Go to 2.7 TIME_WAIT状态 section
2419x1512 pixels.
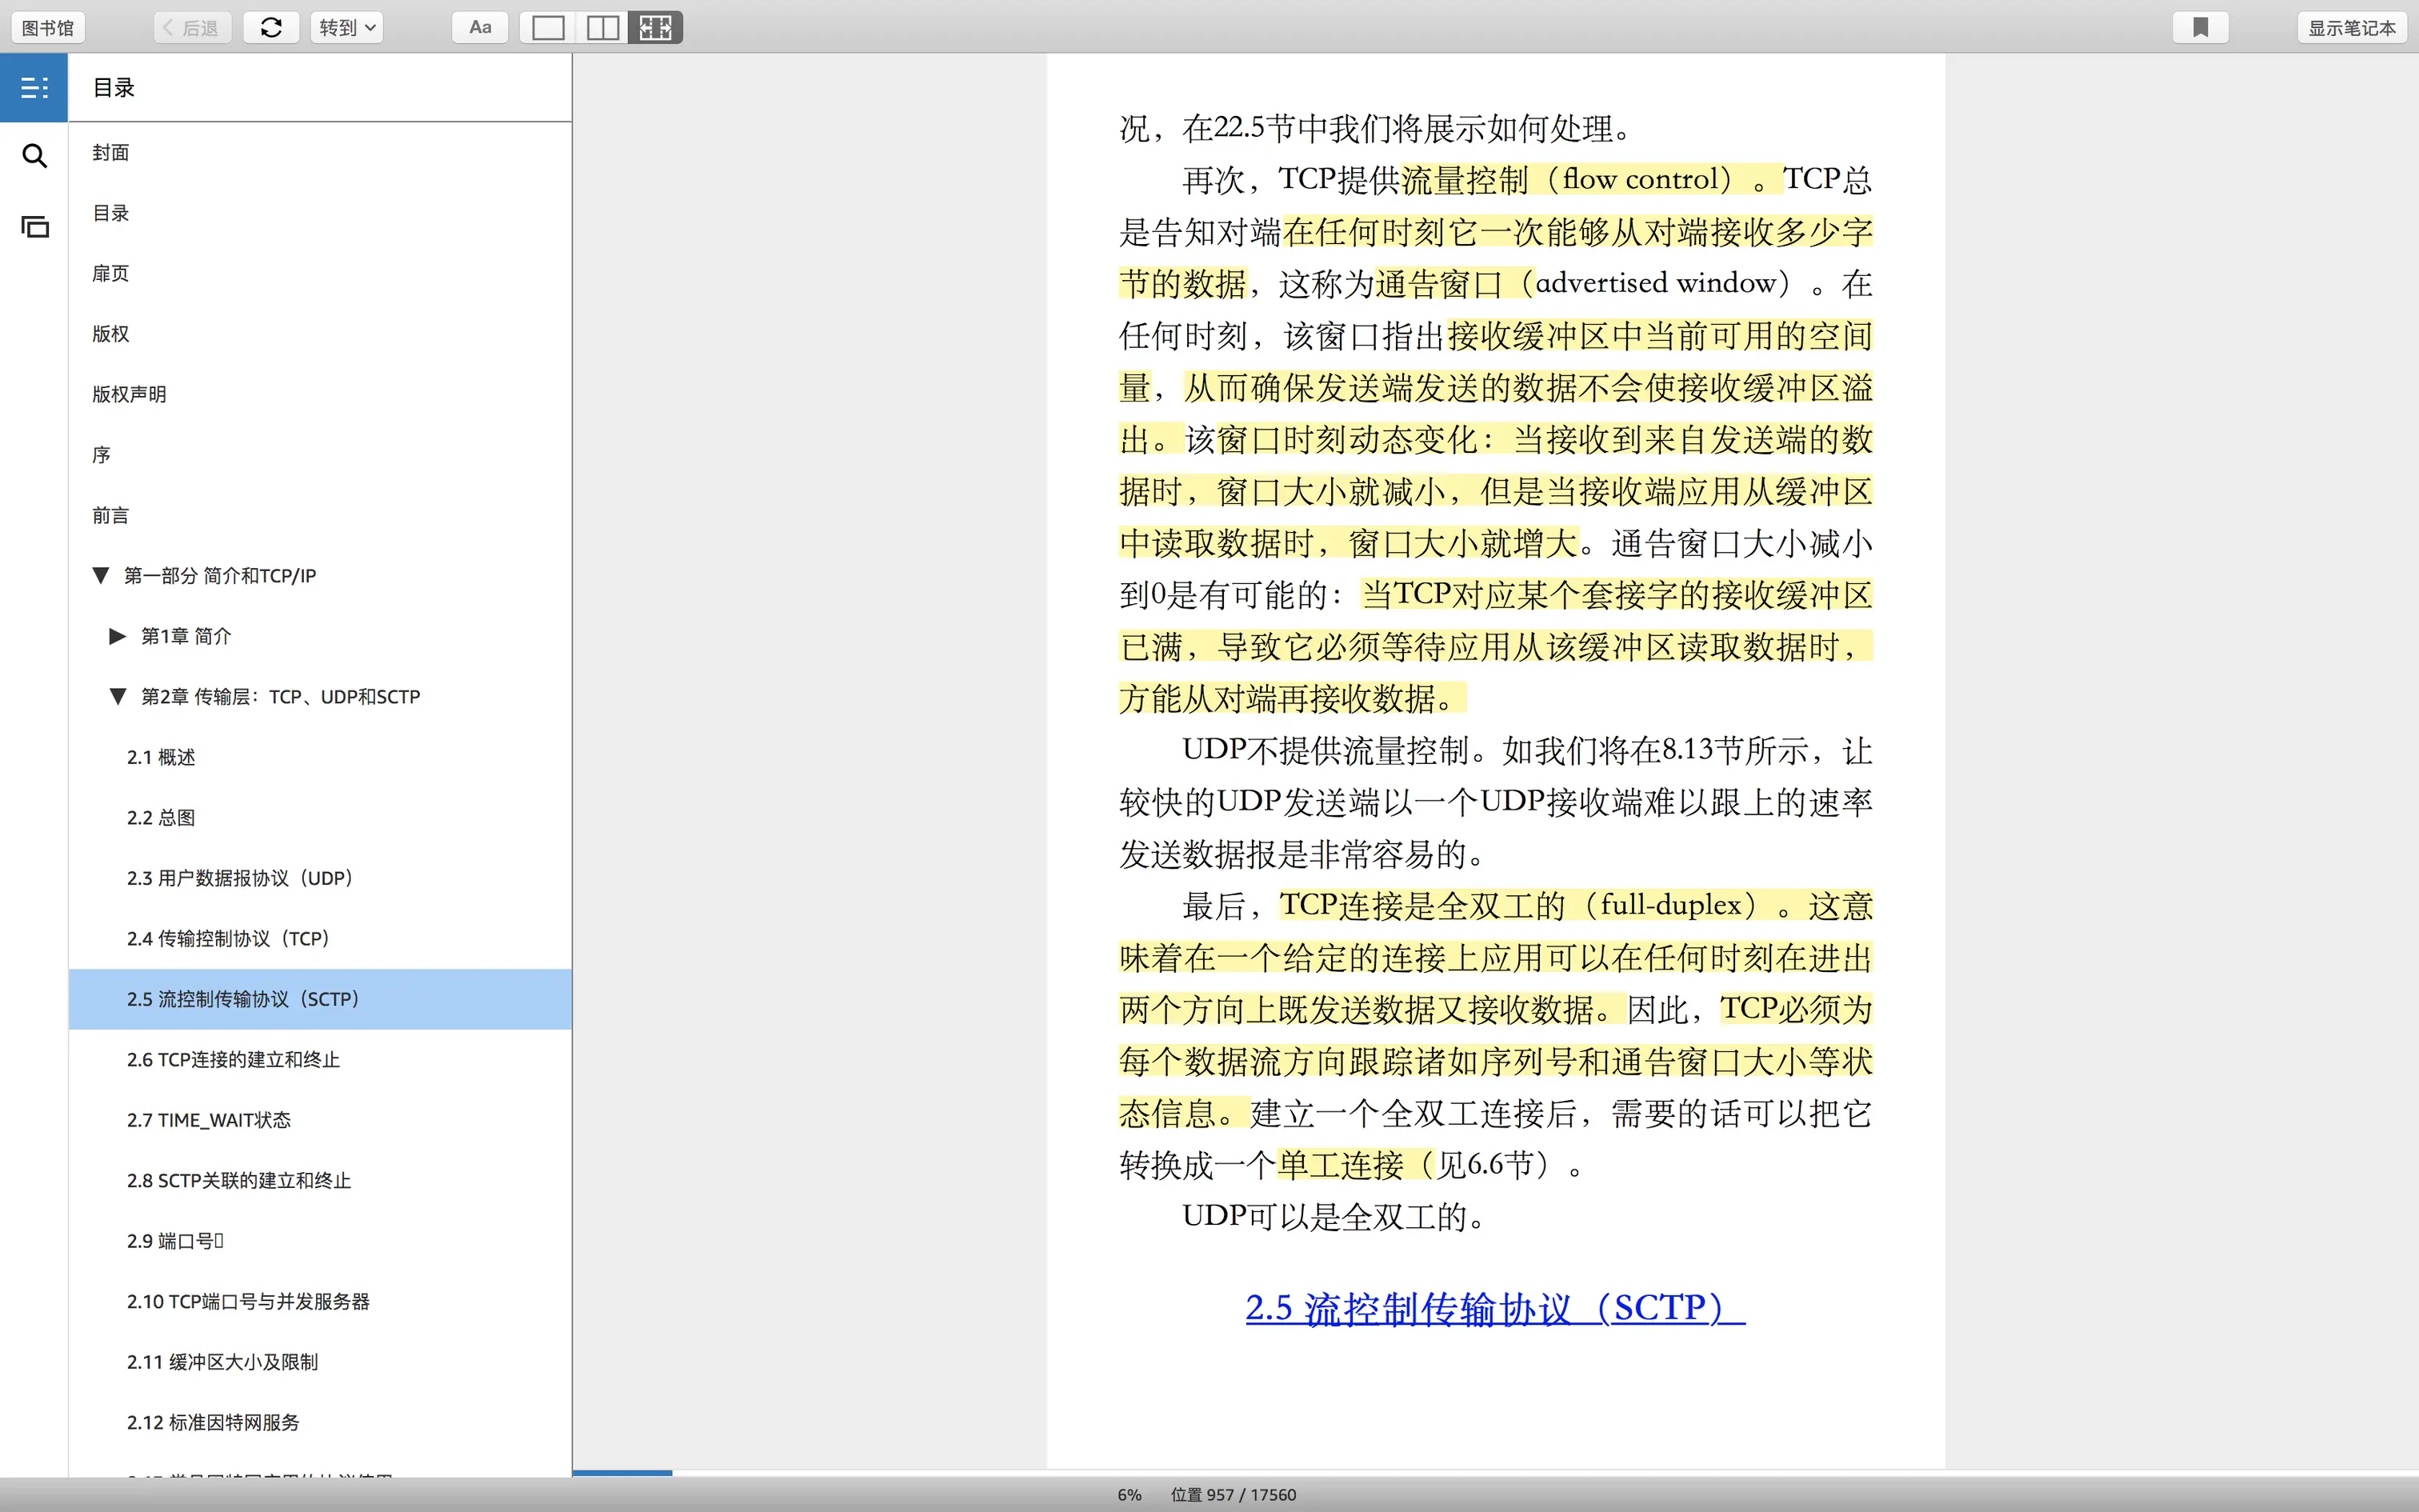point(208,1120)
